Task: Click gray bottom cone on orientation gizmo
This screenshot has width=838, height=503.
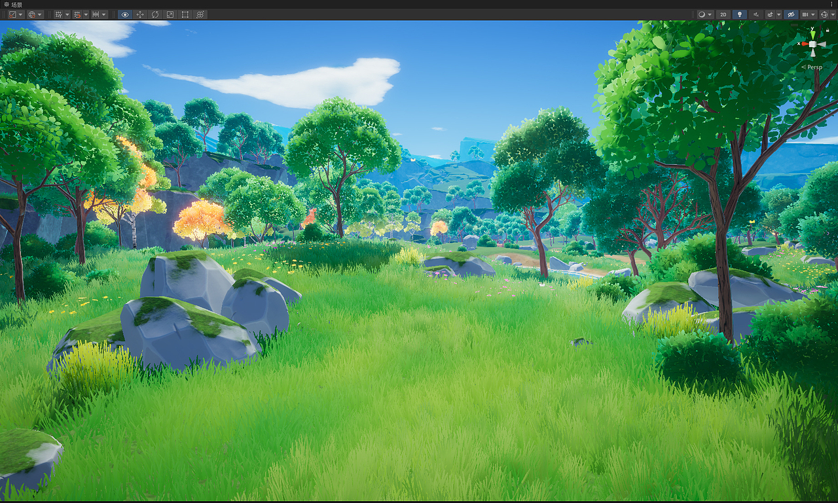Action: (812, 53)
